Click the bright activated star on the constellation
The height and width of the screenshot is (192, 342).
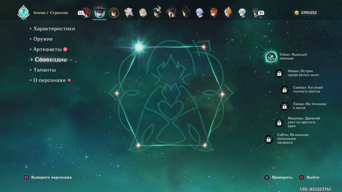139,47
